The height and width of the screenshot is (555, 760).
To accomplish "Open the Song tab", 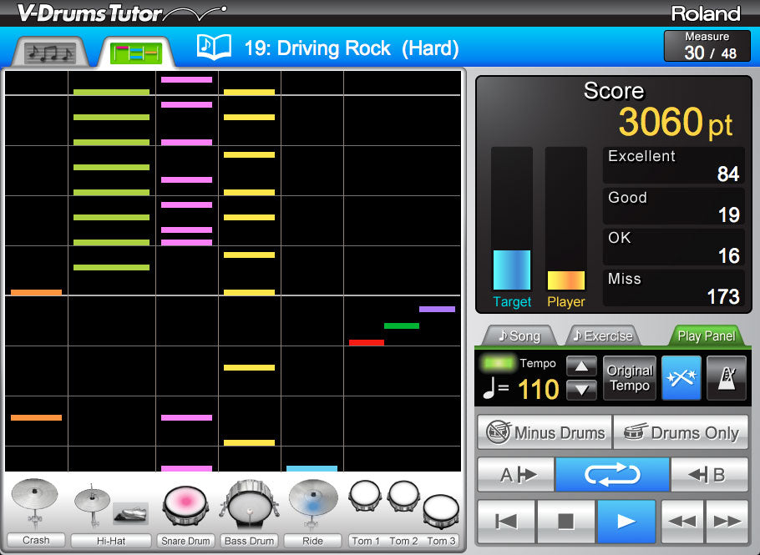I will point(518,336).
